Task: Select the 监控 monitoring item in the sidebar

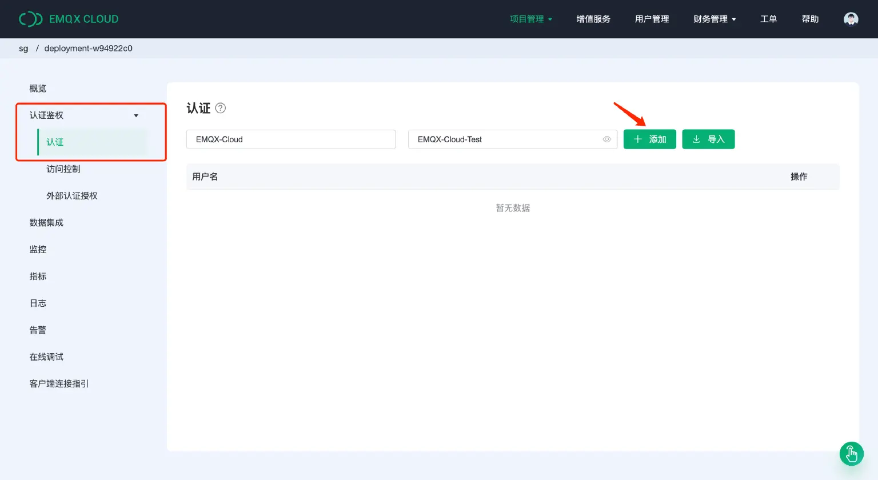Action: coord(37,249)
